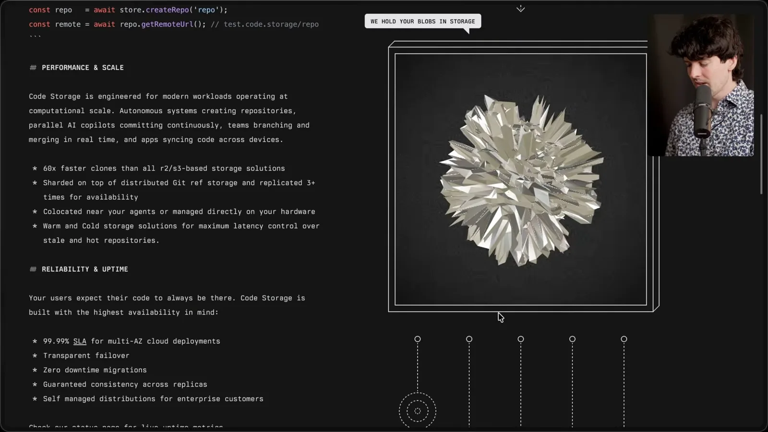
Task: Click 'Warm and Cold storage solutions' bullet line
Action: (x=181, y=226)
